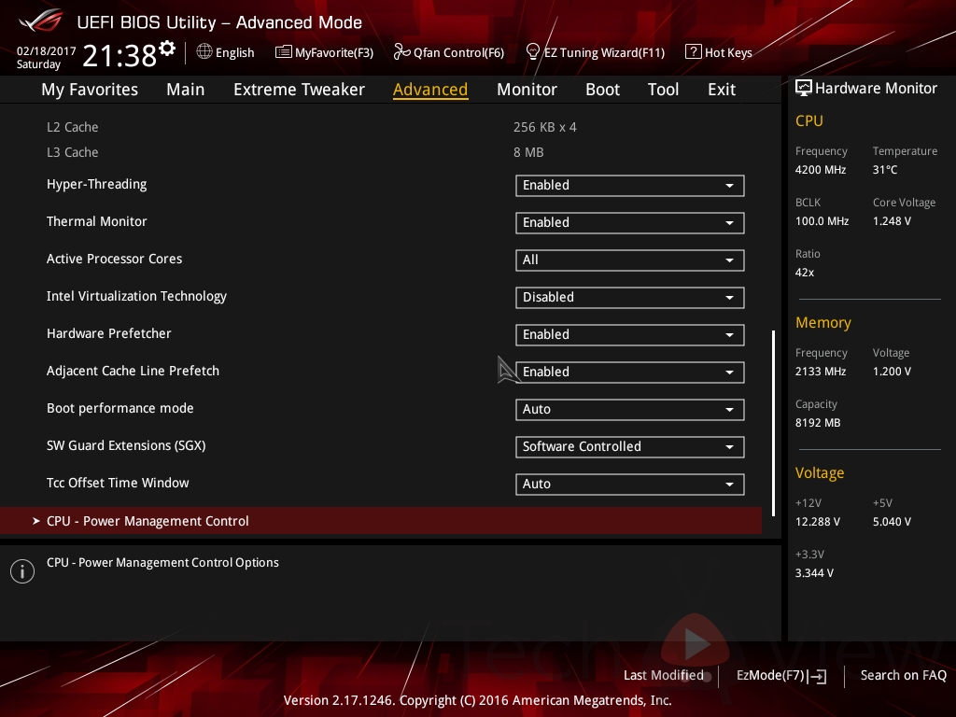Open the Hyper-Threading dropdown

(629, 186)
